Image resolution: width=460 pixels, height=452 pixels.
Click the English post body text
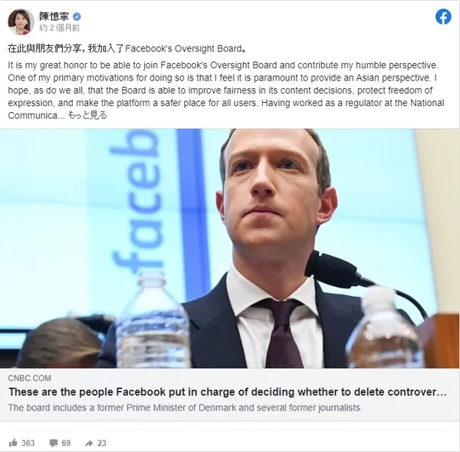tap(226, 90)
